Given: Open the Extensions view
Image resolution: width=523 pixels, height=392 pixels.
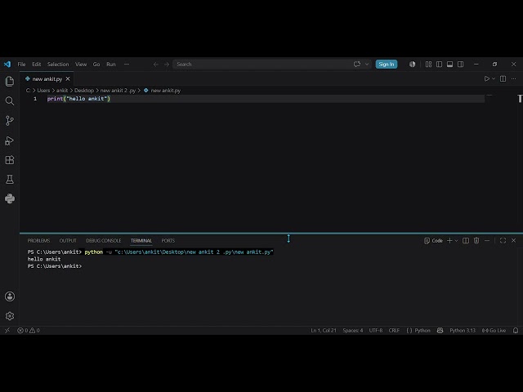Looking at the screenshot, I should 10,160.
